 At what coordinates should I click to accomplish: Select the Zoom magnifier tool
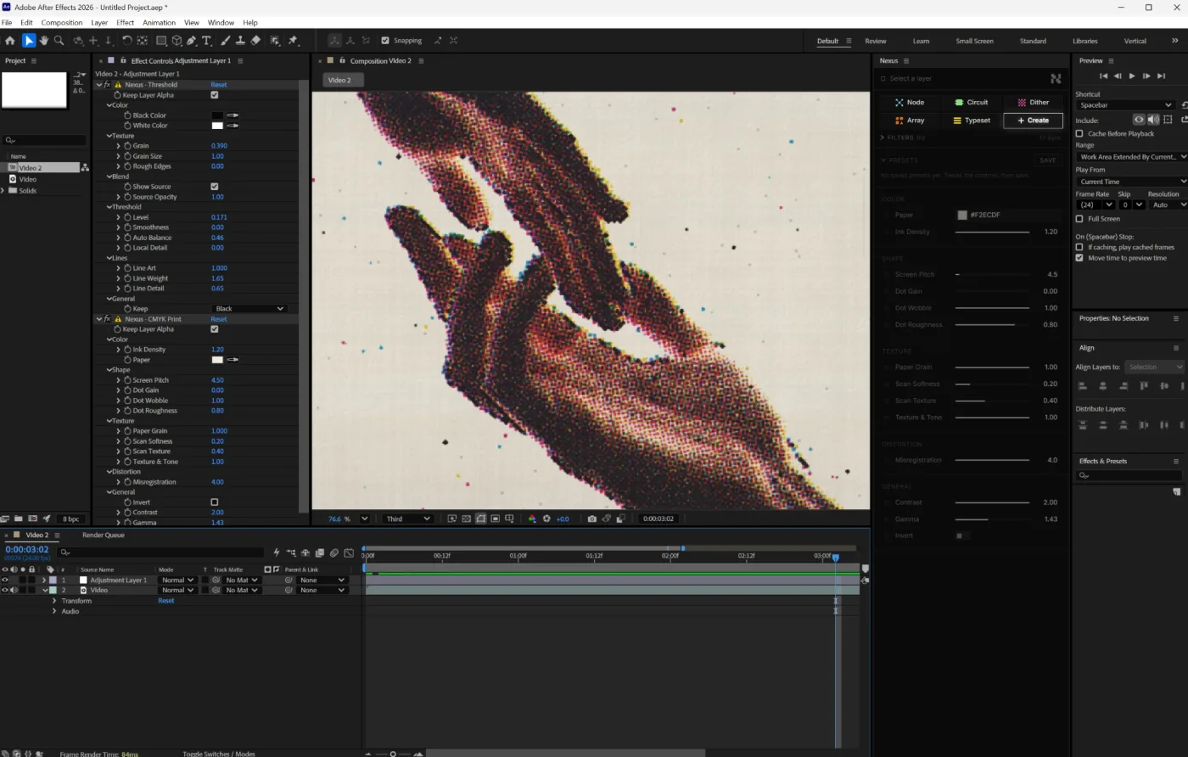(59, 40)
